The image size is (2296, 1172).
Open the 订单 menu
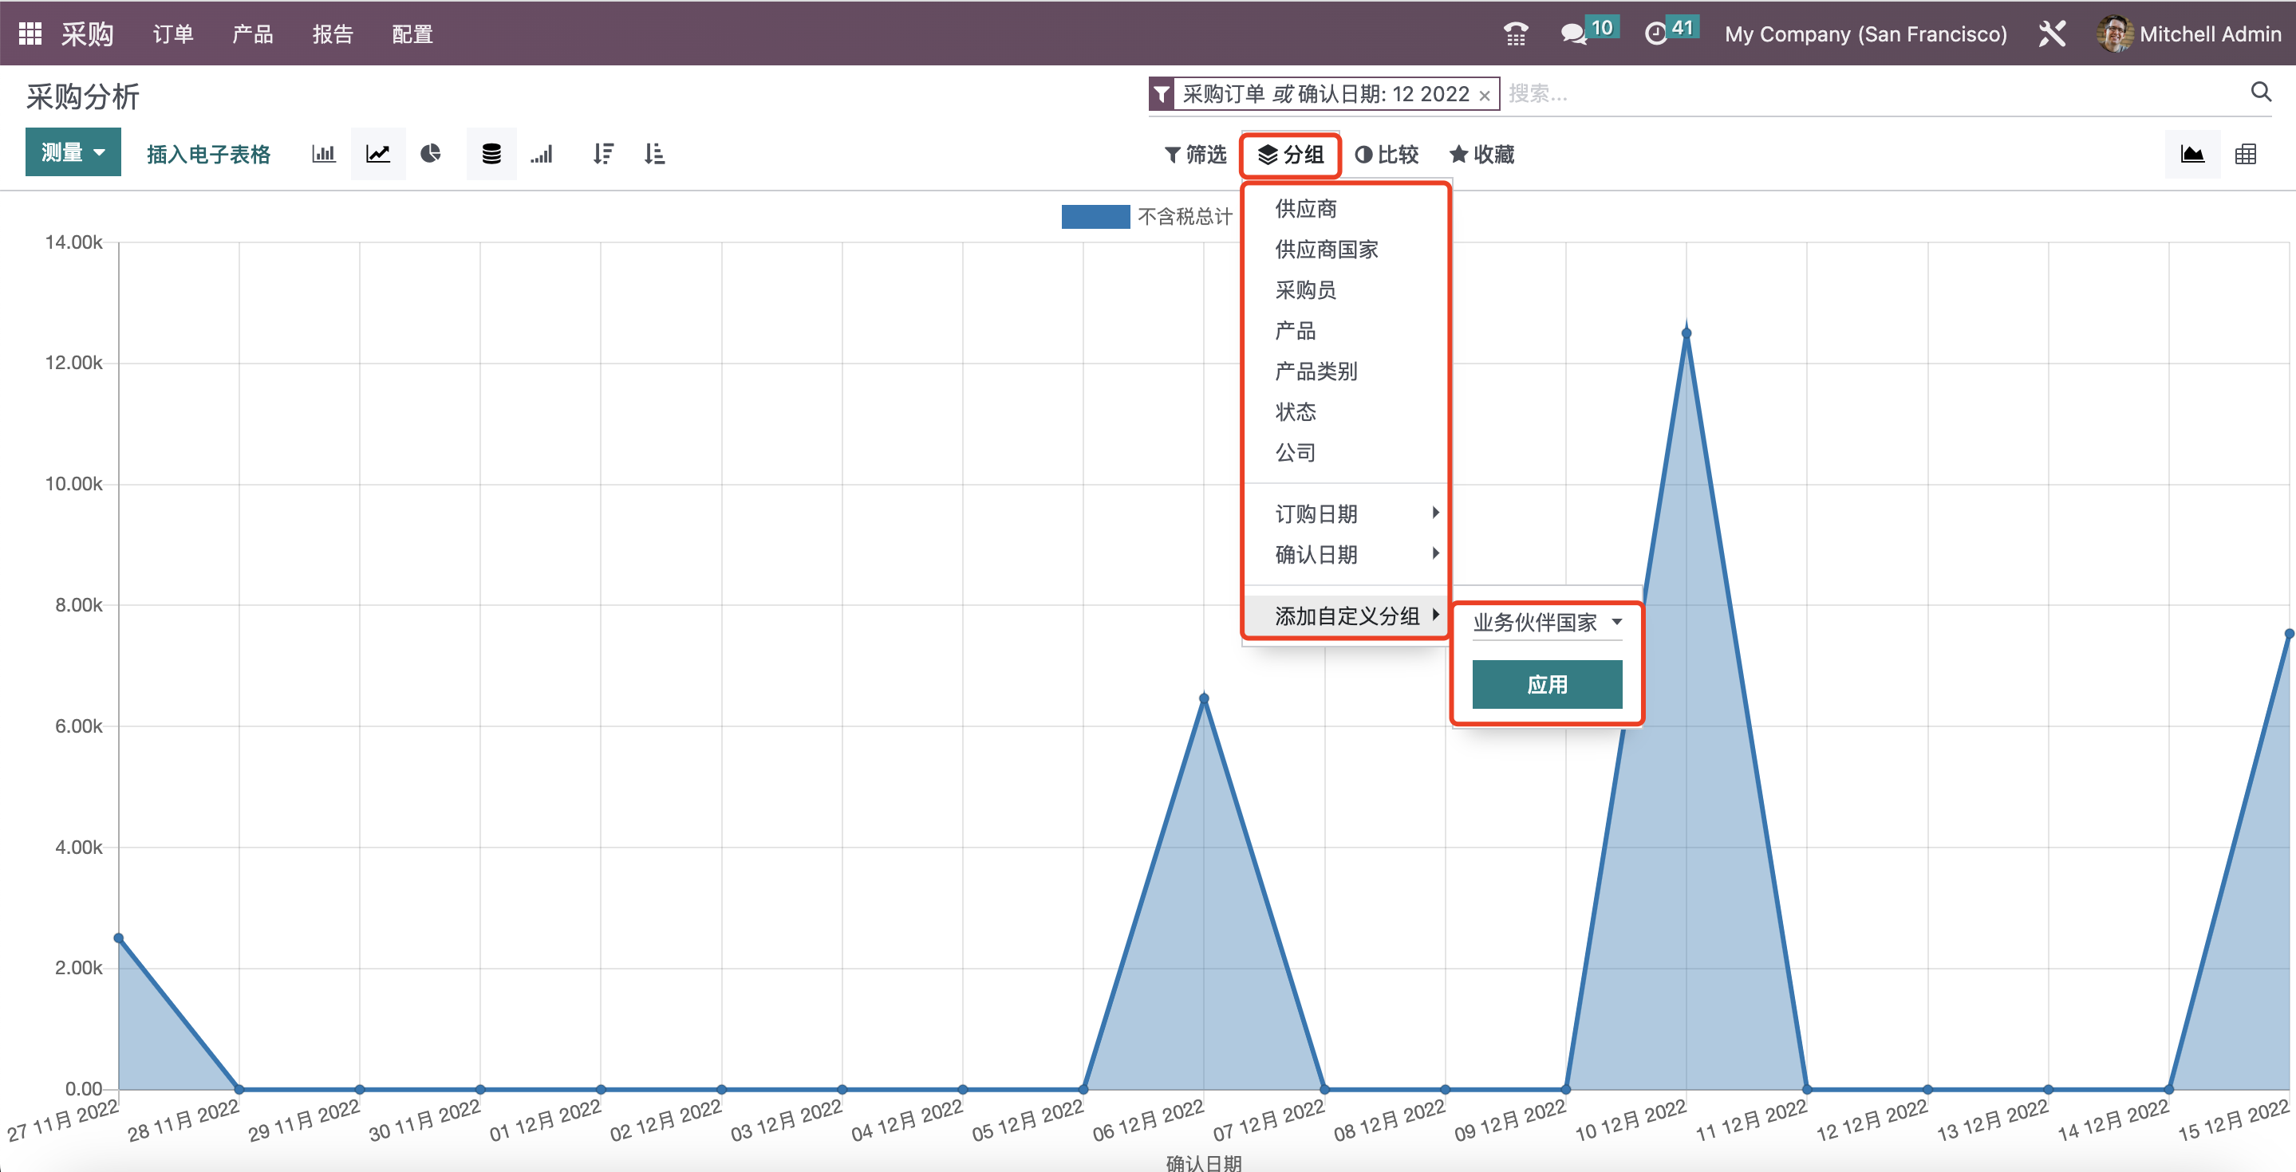point(173,33)
